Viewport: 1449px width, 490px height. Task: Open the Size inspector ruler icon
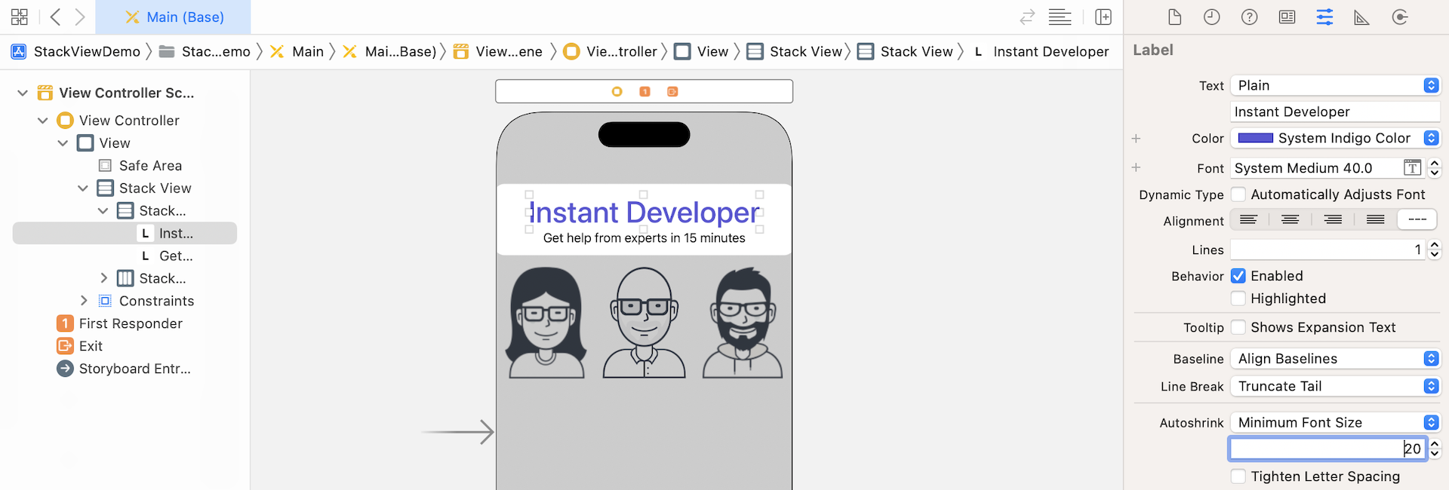(1362, 17)
